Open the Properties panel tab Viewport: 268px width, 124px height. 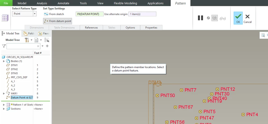[151, 28]
